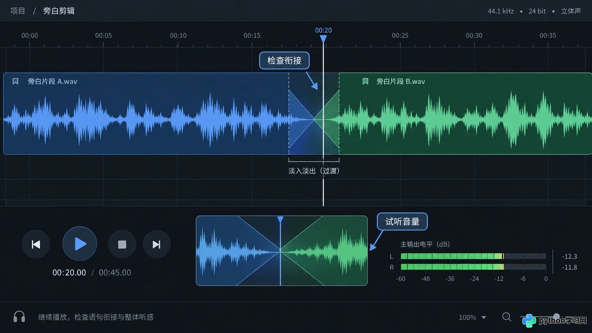Select the clip name 旁白片段 A.wav
Image resolution: width=592 pixels, height=333 pixels.
pos(52,81)
